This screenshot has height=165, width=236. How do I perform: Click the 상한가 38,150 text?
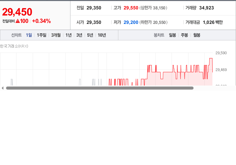click(x=153, y=8)
